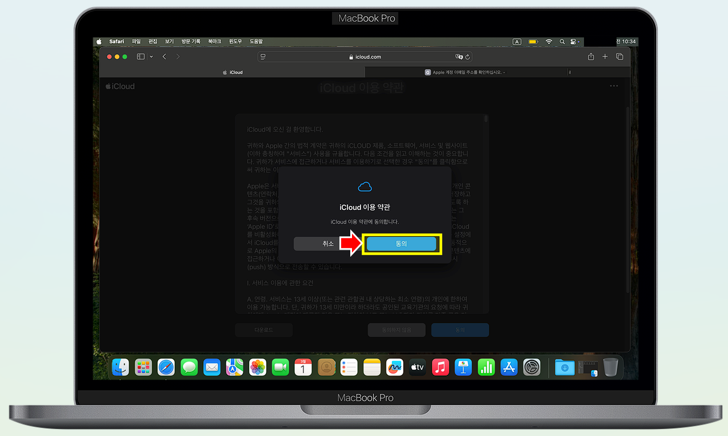Open FaceTime from the Dock
Image resolution: width=728 pixels, height=436 pixels.
coord(281,367)
